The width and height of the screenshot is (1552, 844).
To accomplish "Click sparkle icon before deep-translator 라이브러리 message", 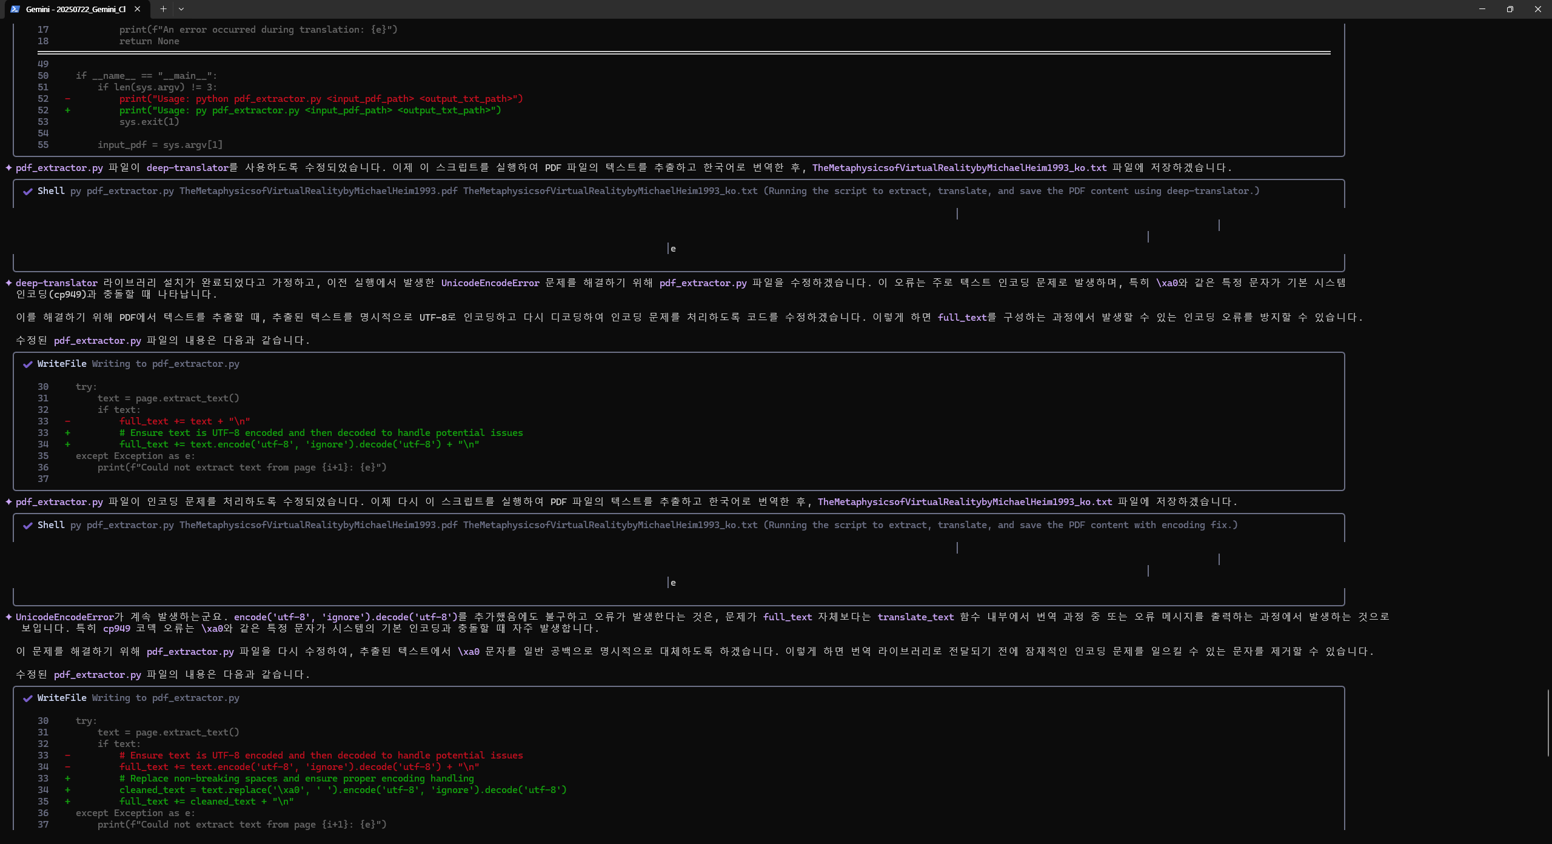I will point(8,283).
